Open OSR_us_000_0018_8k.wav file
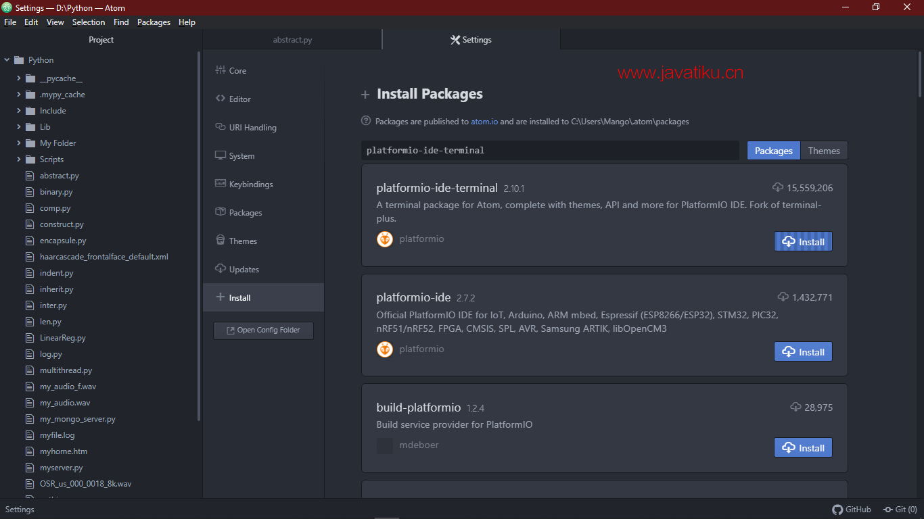This screenshot has width=924, height=519. click(x=86, y=484)
